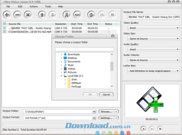The width and height of the screenshot is (182, 135).
Task: Click the toolbar stop icon
Action: pos(112,15)
